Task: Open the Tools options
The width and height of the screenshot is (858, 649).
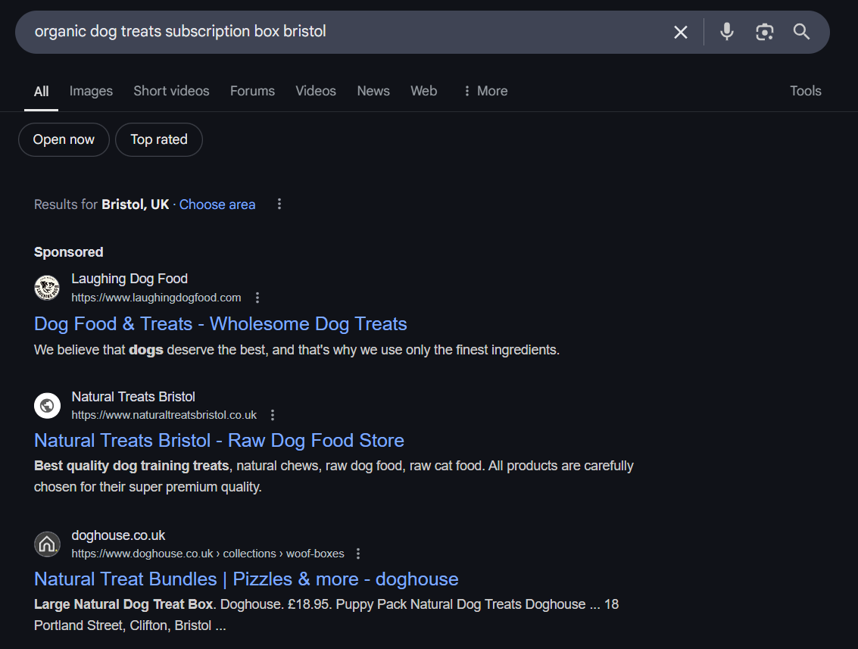Action: pyautogui.click(x=806, y=91)
